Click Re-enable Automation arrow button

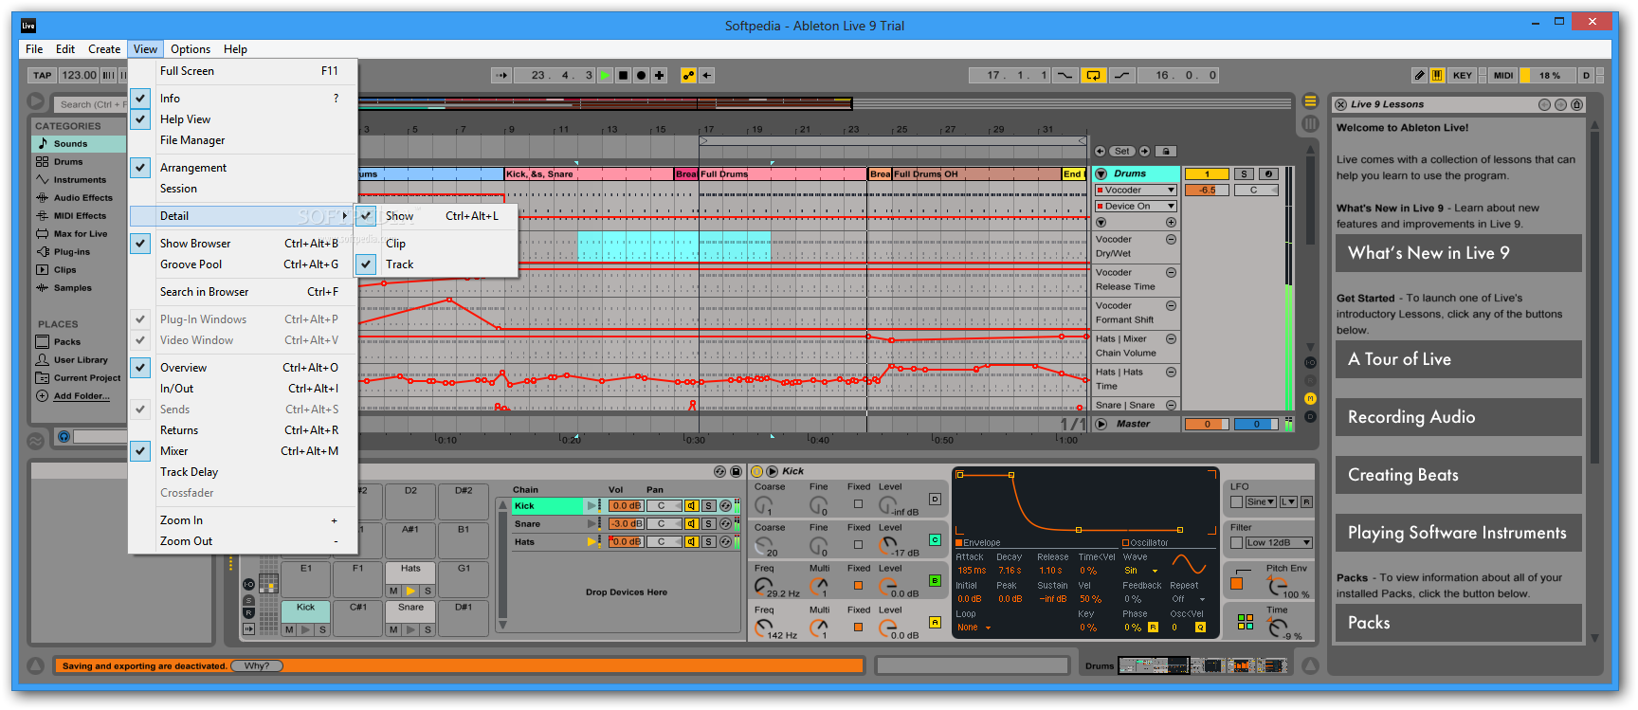pyautogui.click(x=707, y=75)
